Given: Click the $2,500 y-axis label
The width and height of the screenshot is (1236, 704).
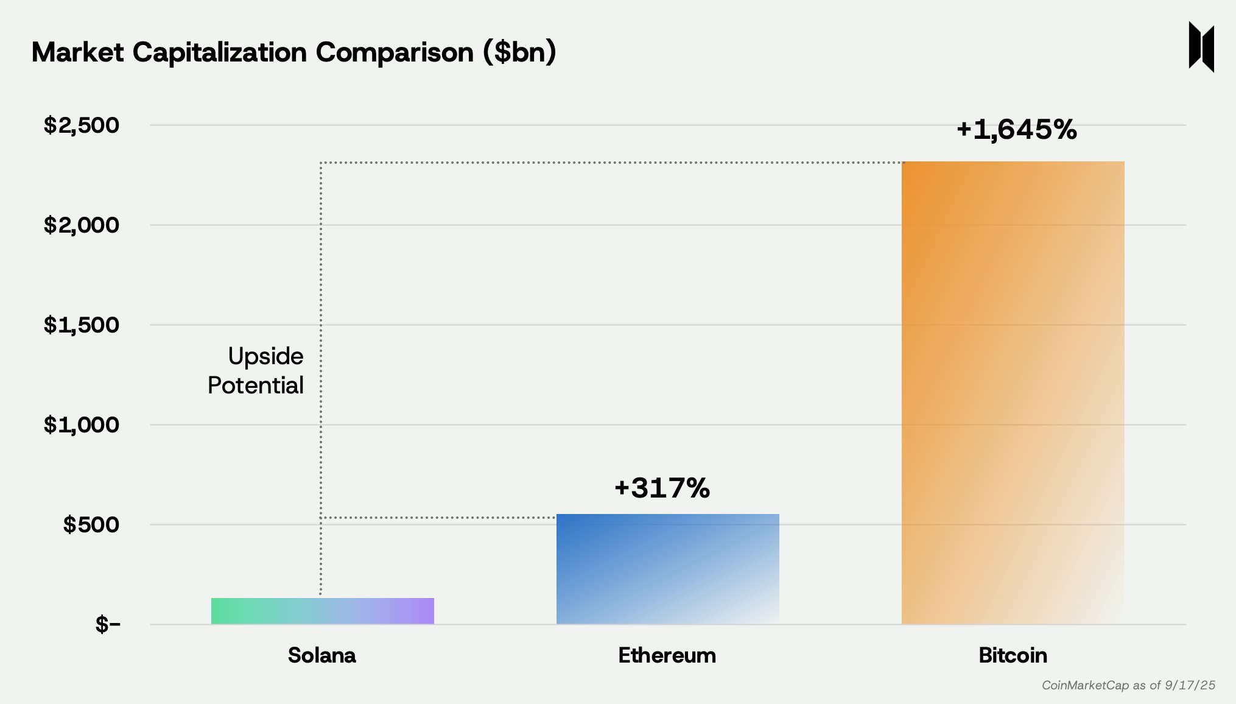Looking at the screenshot, I should tap(82, 125).
